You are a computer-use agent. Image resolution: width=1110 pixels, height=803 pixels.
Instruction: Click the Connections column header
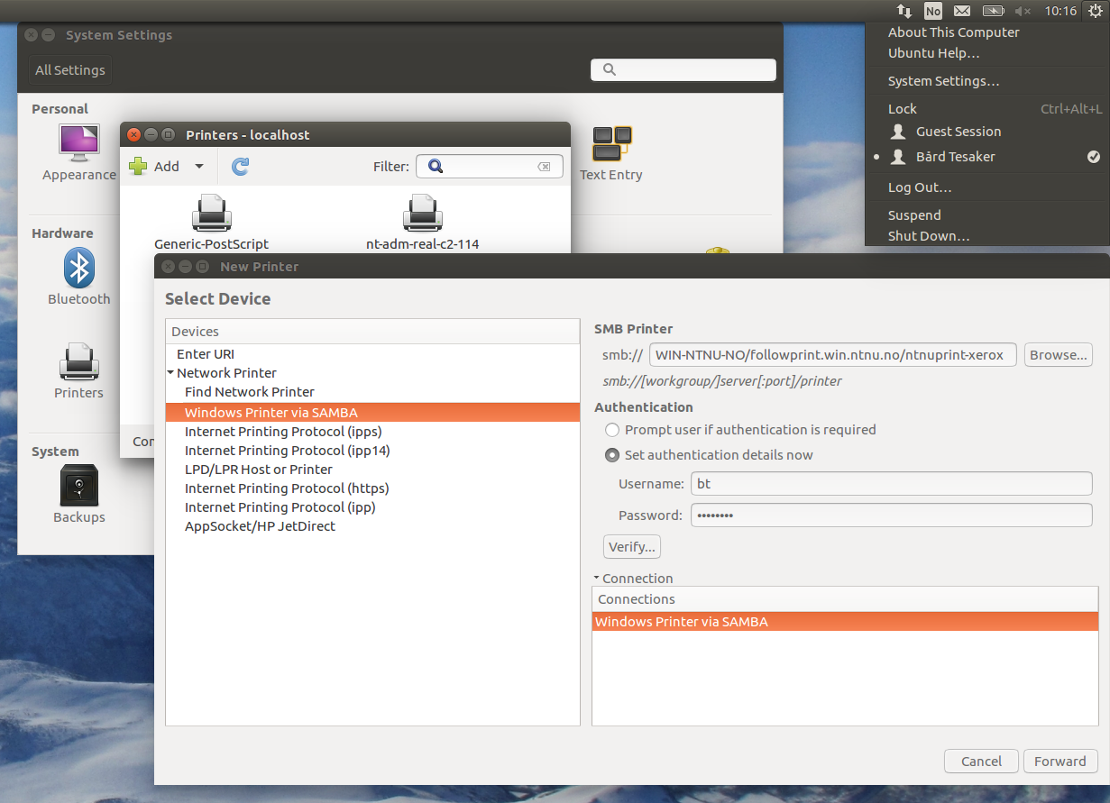[x=845, y=599]
